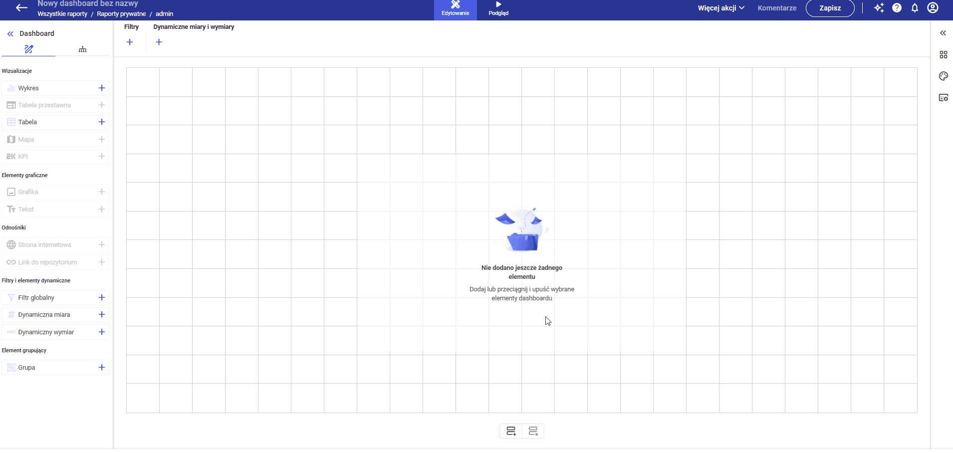953x453 pixels.
Task: Add a Grupa element with its plus
Action: click(x=102, y=367)
